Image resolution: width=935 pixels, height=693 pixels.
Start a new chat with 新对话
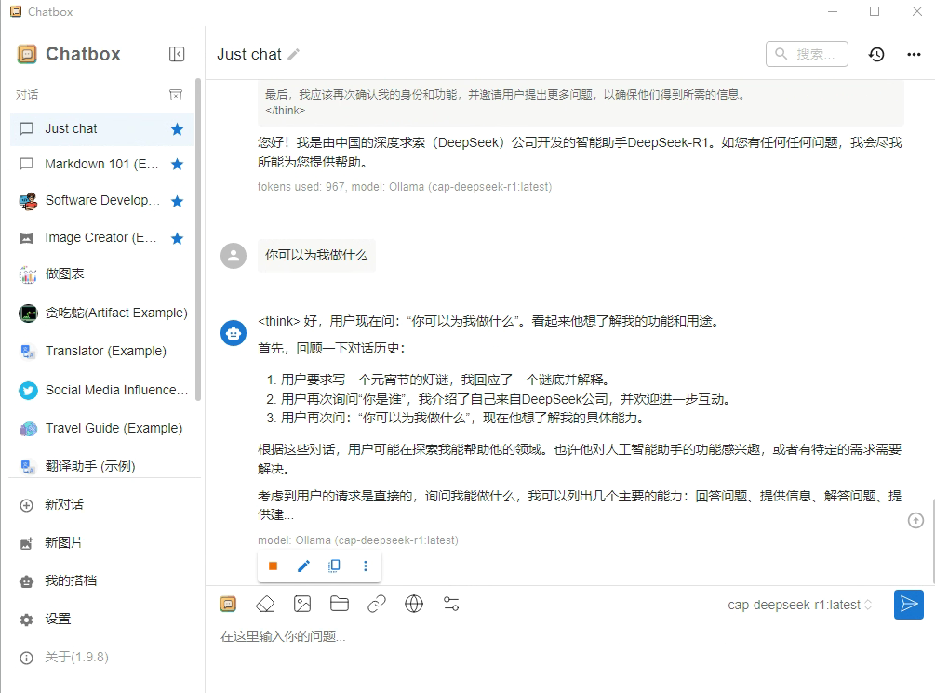102,504
